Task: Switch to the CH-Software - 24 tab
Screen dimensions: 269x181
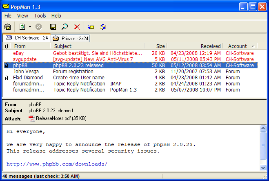Action: (27, 37)
